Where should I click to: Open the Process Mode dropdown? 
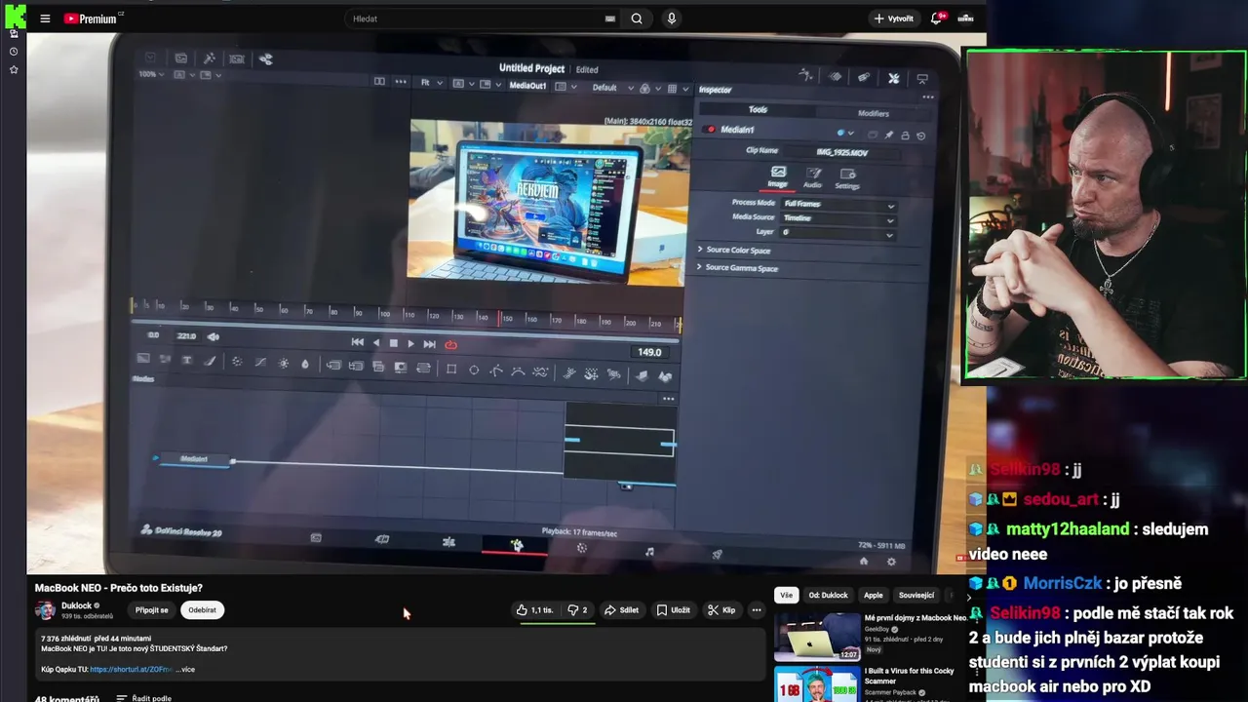pyautogui.click(x=838, y=205)
